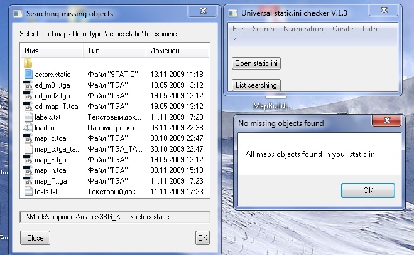
Task: Click the parent folder '..' icon
Action: pos(28,63)
